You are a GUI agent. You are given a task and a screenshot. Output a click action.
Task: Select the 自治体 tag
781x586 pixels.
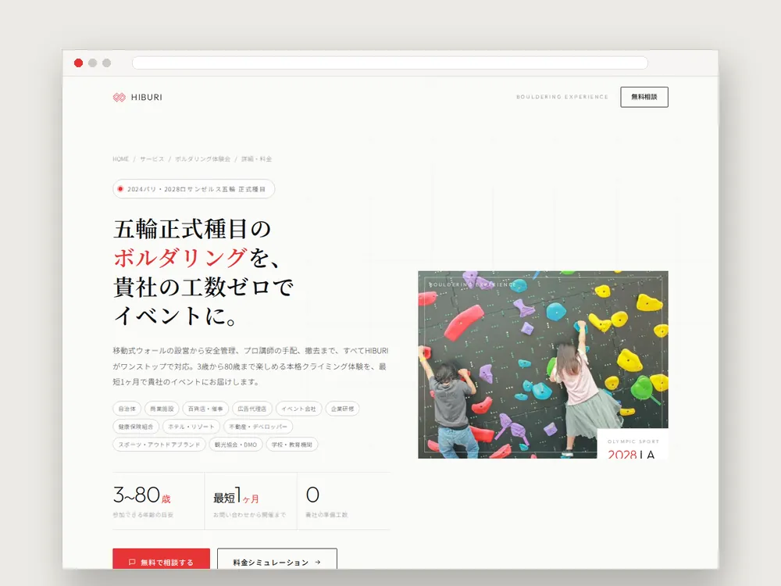[127, 409]
